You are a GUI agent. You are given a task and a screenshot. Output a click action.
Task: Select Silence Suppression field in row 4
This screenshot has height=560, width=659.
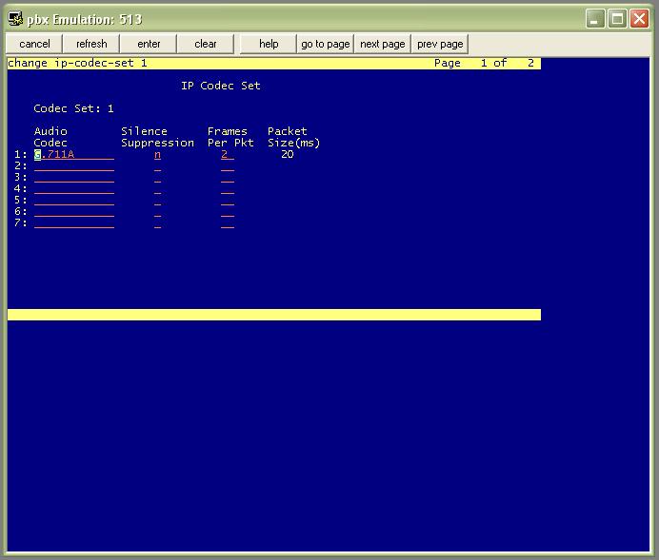[x=157, y=189]
